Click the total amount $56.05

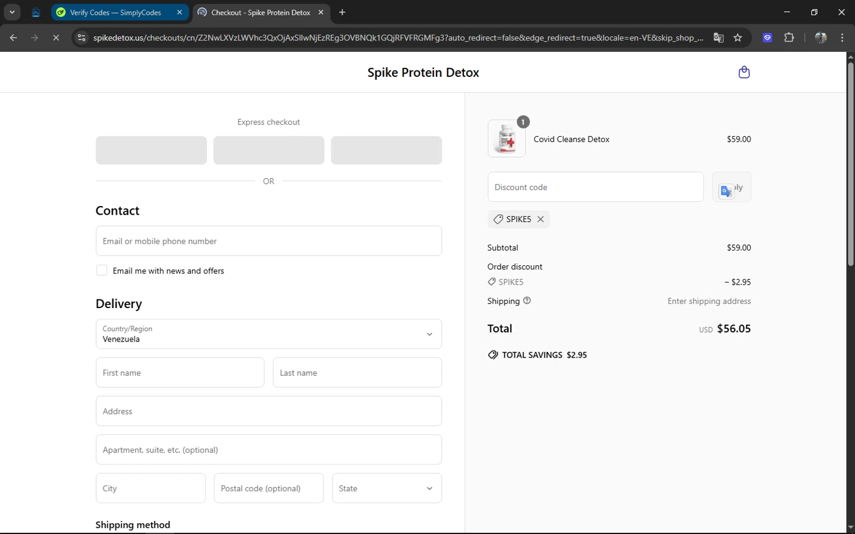click(x=734, y=328)
